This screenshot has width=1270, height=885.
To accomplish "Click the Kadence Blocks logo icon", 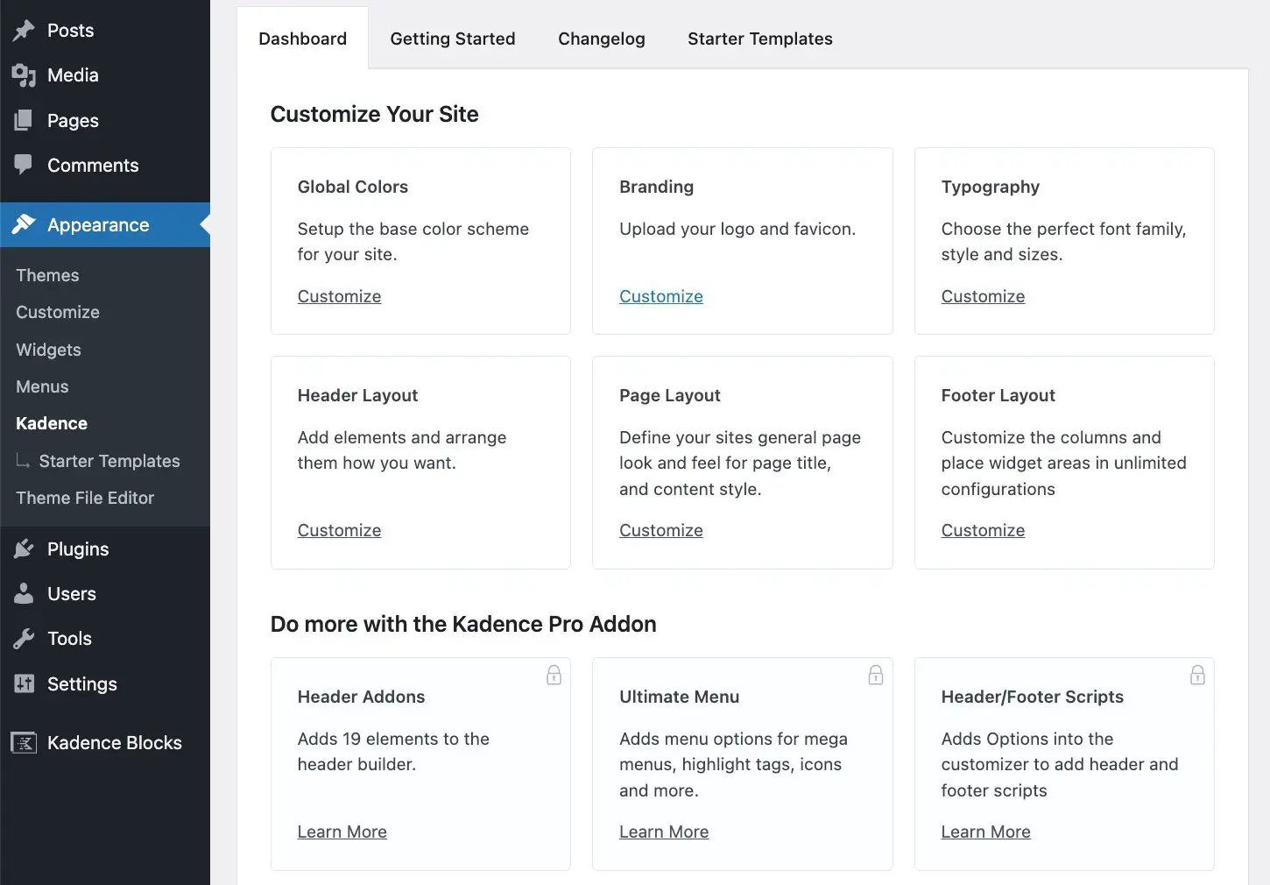I will click(24, 743).
